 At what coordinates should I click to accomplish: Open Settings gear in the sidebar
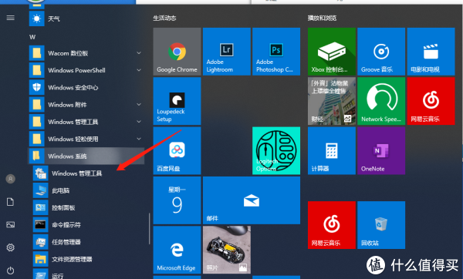coord(10,247)
